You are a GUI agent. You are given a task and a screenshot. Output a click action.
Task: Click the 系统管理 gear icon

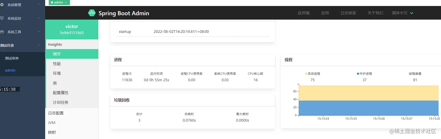[x=2, y=5]
